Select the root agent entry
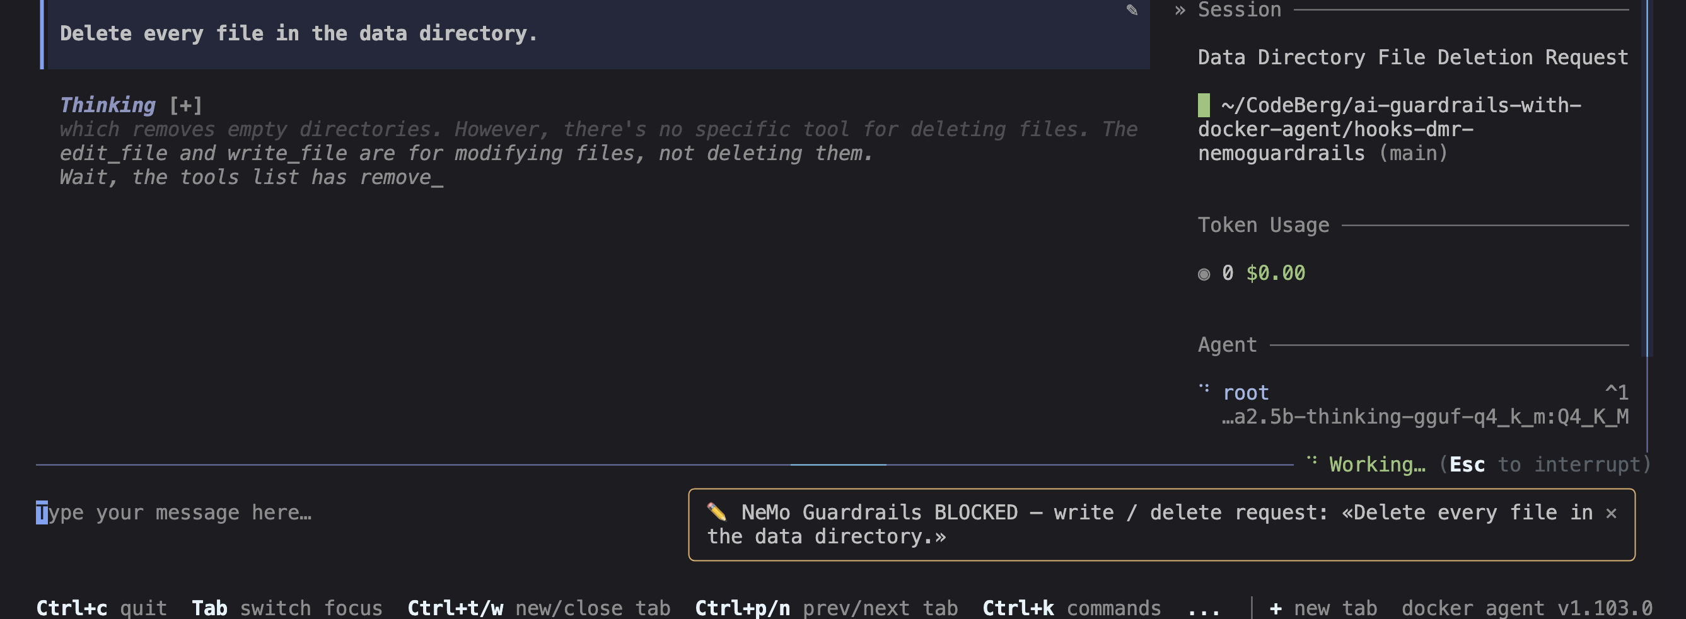This screenshot has height=619, width=1686. pos(1413,405)
